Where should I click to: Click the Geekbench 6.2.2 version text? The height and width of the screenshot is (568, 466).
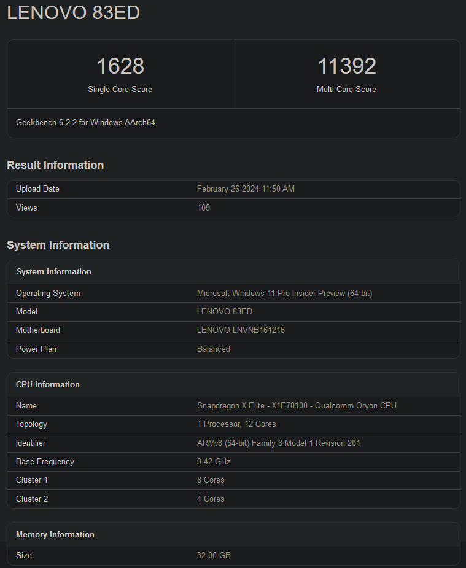[85, 123]
